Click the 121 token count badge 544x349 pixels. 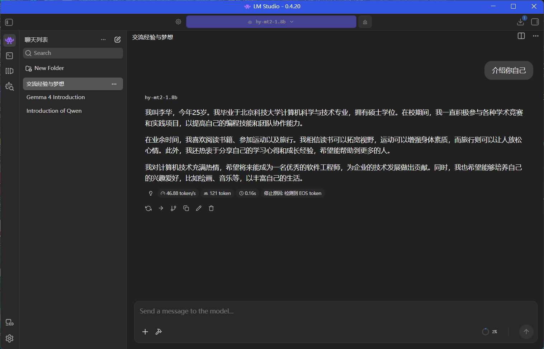(x=217, y=193)
